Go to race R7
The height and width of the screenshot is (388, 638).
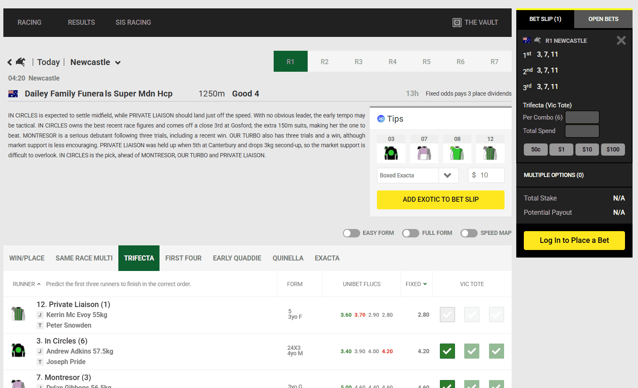coord(494,62)
